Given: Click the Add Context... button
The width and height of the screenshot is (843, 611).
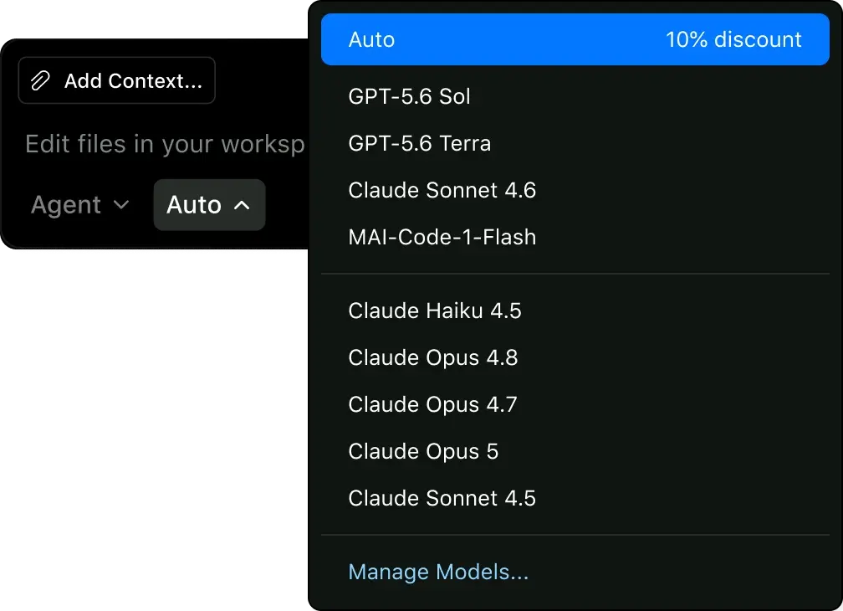Looking at the screenshot, I should click(117, 80).
